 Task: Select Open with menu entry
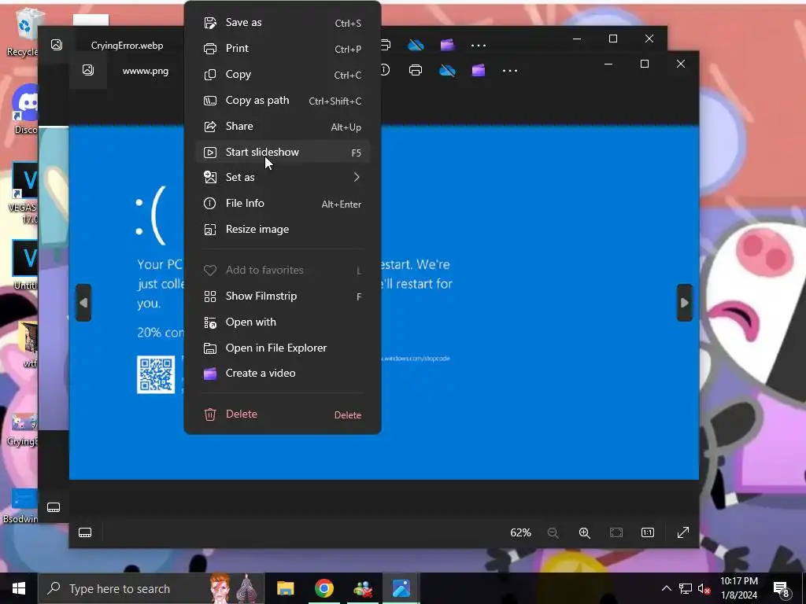coord(283,322)
